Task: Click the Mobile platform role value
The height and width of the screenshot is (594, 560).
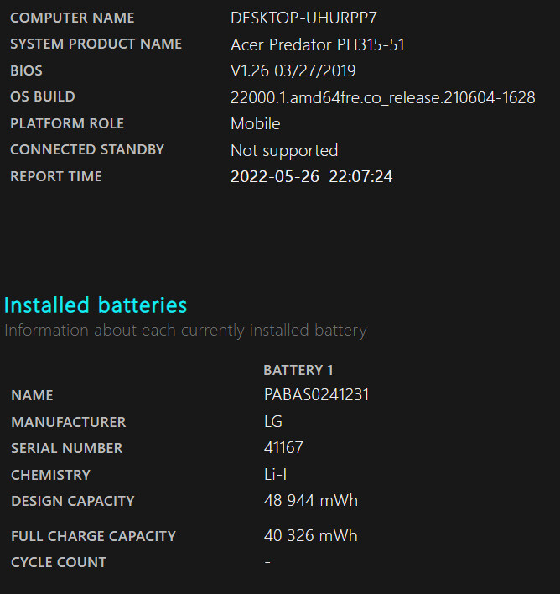Action: coord(256,124)
